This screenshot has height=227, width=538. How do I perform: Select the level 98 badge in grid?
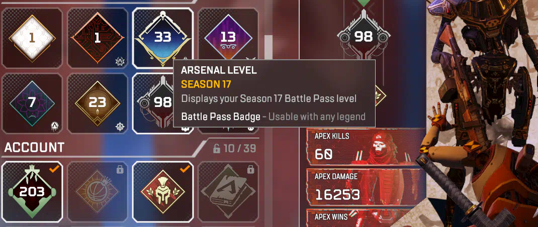pyautogui.click(x=153, y=103)
